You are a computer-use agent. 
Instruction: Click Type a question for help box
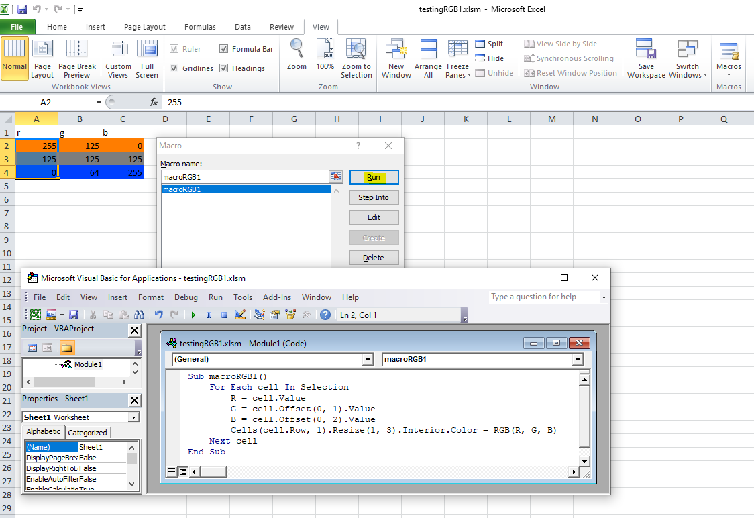pos(544,297)
